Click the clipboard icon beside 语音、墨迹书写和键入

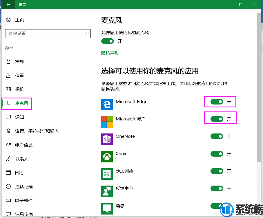[x=8, y=131]
